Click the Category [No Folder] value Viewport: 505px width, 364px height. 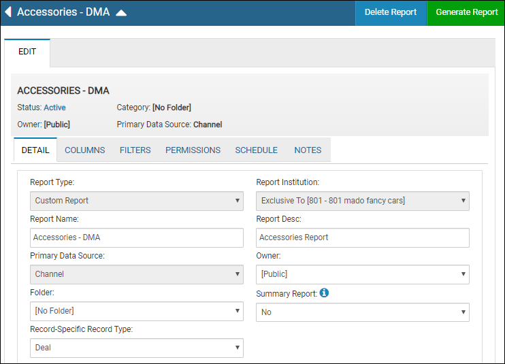pos(172,107)
